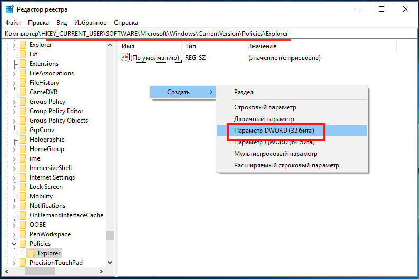This screenshot has width=419, height=279.
Task: Select the Group Policy tree item label
Action: click(47, 102)
